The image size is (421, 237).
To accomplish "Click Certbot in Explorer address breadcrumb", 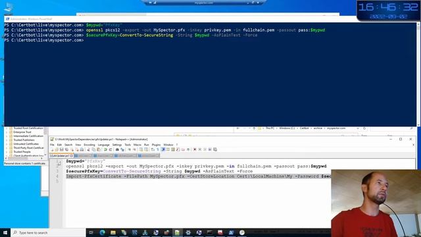I will click(304, 128).
